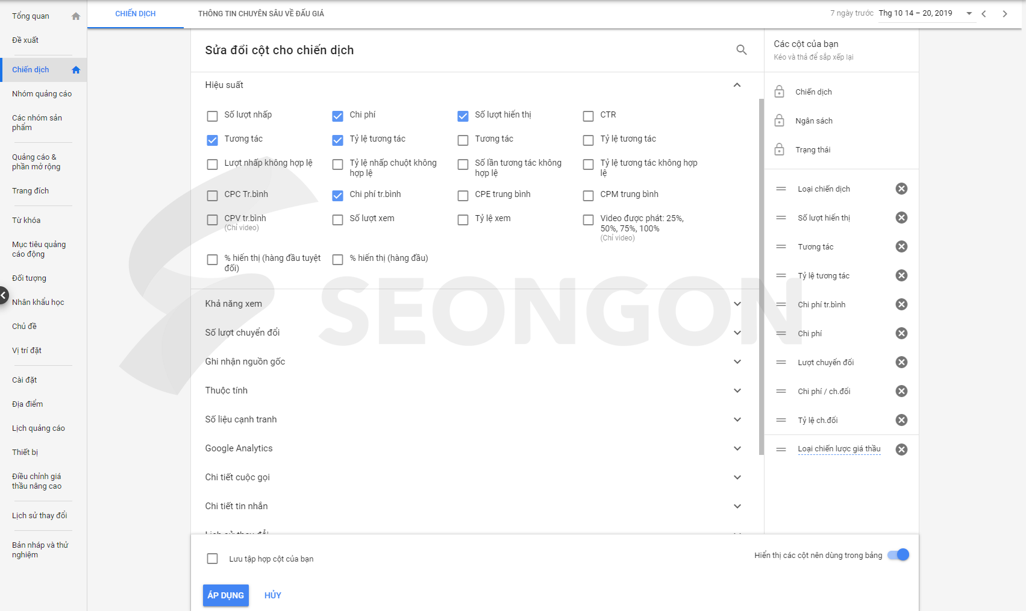1026x611 pixels.
Task: Expand the Chi tiết tin nhắn section
Action: click(x=737, y=506)
